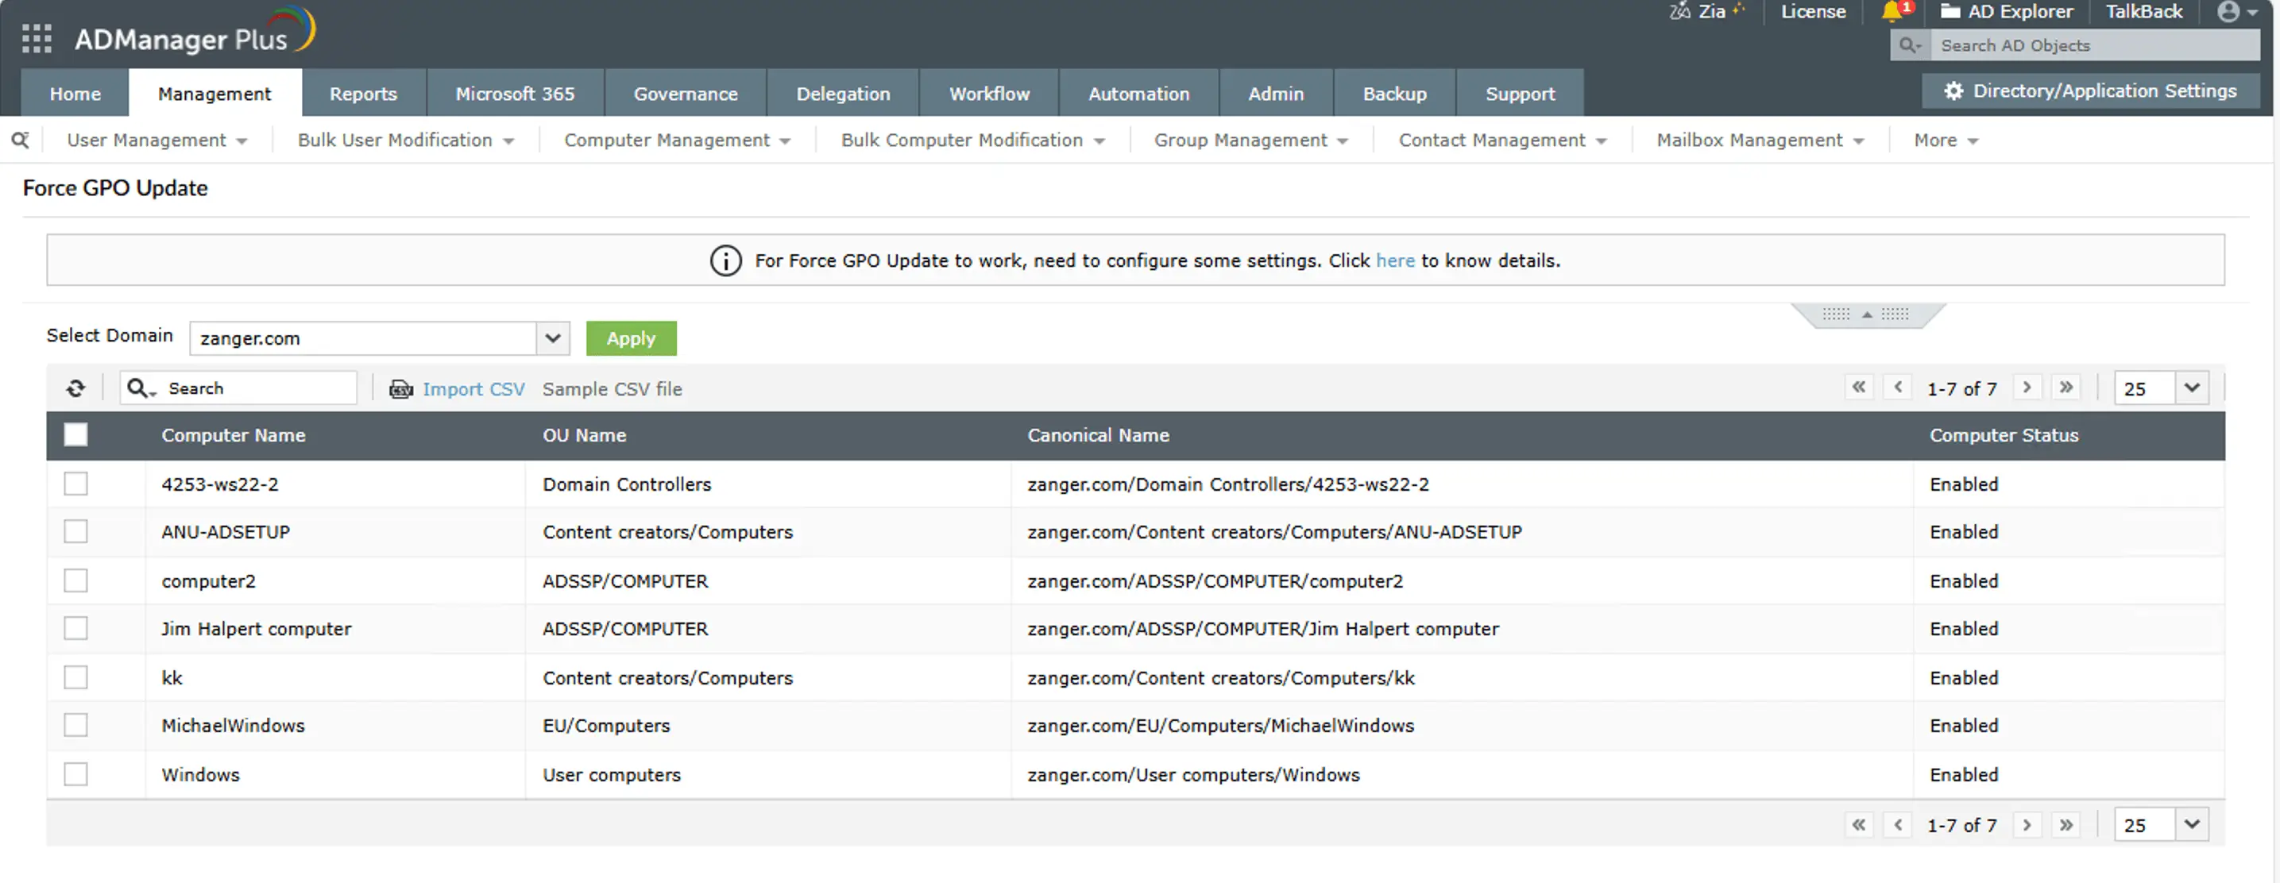
Task: Click the here link in the info banner
Action: pyautogui.click(x=1395, y=260)
